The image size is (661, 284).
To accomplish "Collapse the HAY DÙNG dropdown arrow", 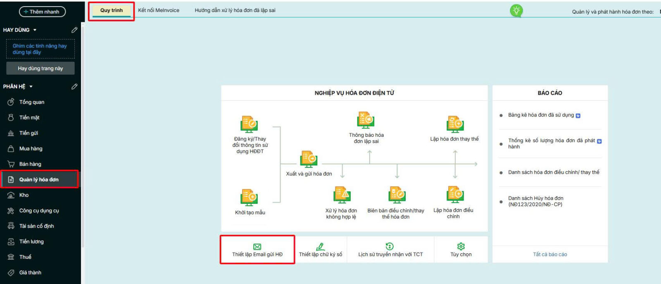I will click(35, 30).
